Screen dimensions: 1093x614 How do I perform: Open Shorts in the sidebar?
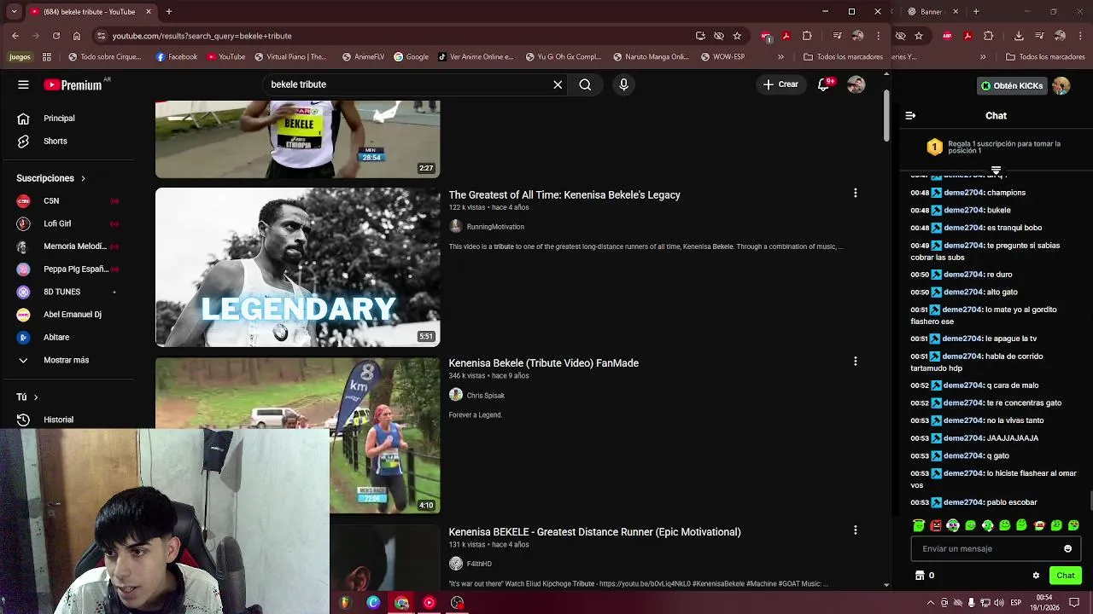56,141
